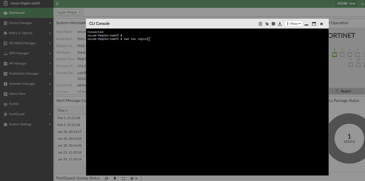The height and width of the screenshot is (181, 365).
Task: Open Policy & Objects in the sidebar
Action: (26, 33)
